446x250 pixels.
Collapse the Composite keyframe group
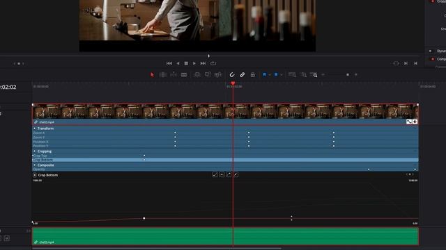(35, 165)
